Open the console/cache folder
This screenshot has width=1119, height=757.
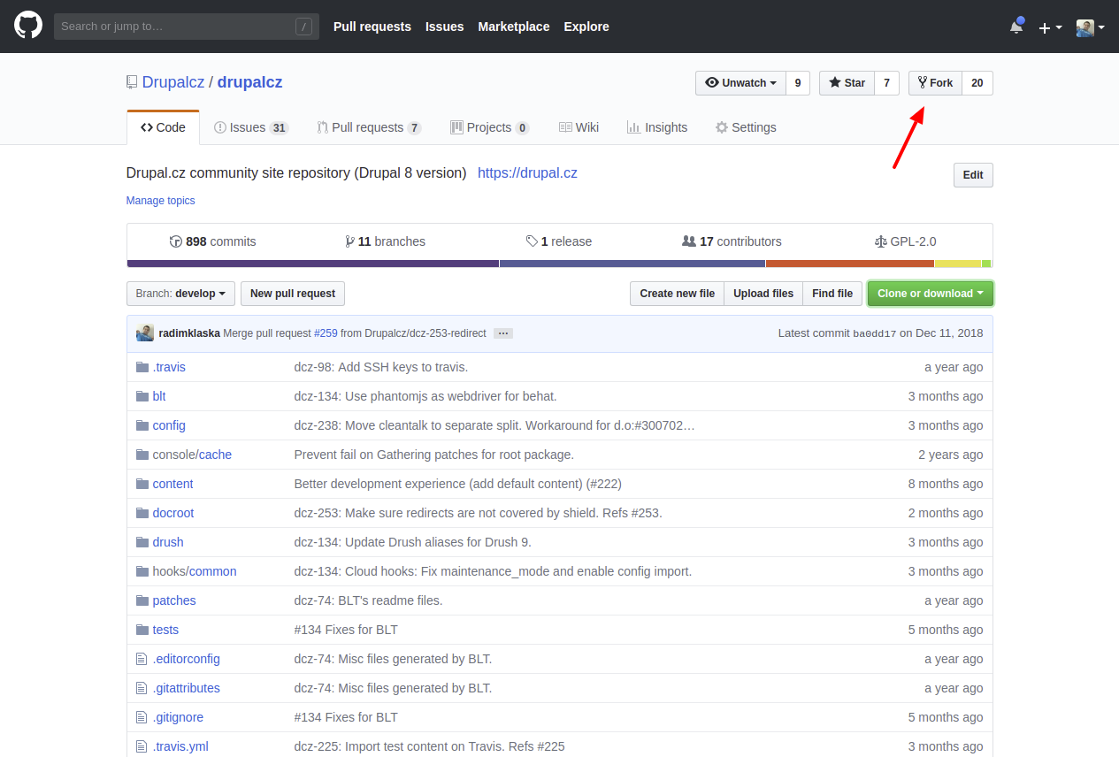point(192,455)
